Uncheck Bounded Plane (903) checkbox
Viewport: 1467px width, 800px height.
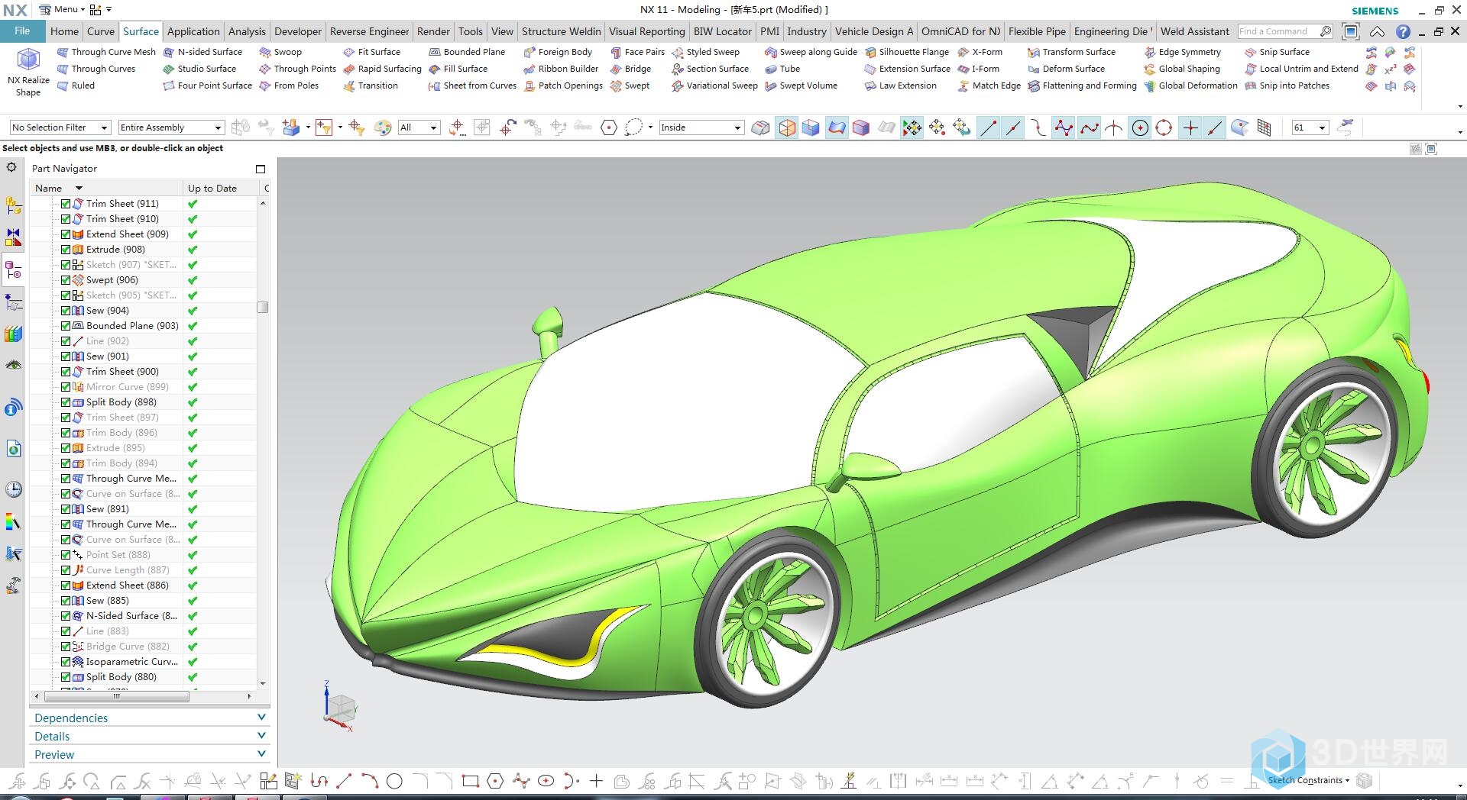coord(66,326)
